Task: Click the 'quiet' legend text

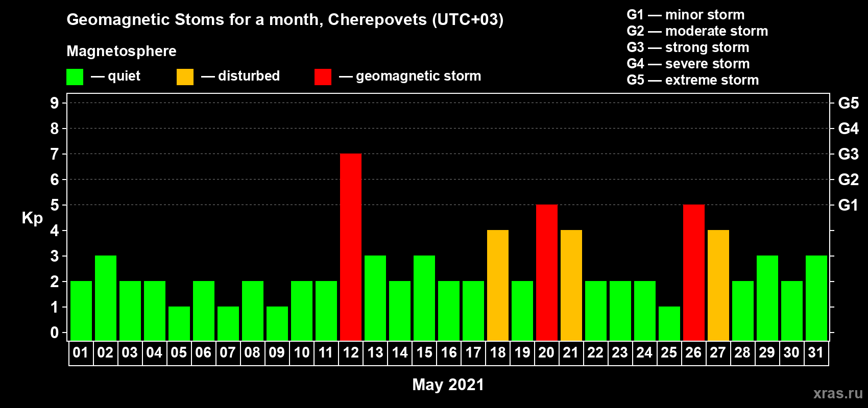Action: point(124,76)
